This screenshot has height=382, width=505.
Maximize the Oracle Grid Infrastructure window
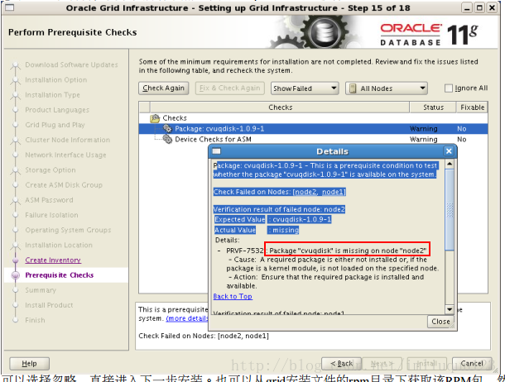point(479,7)
